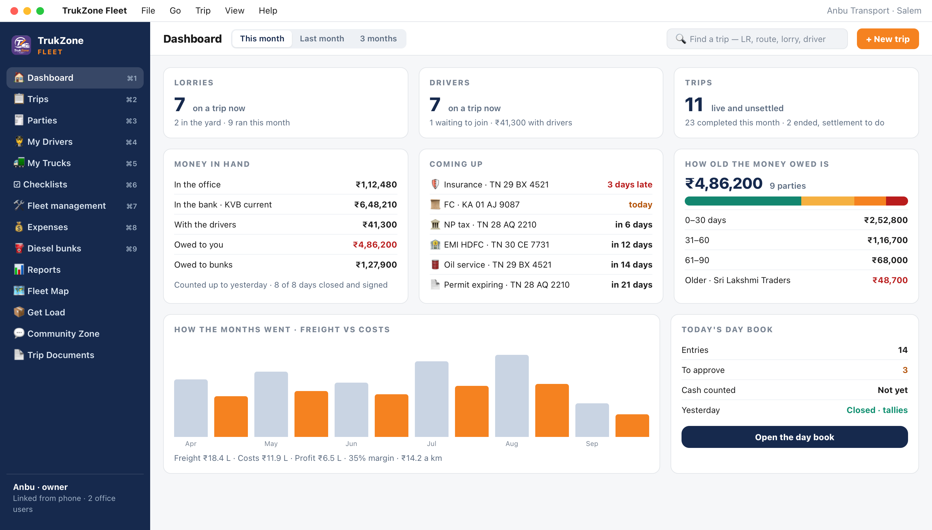Focus the Find a trip search field
This screenshot has height=530, width=932.
[x=757, y=39]
